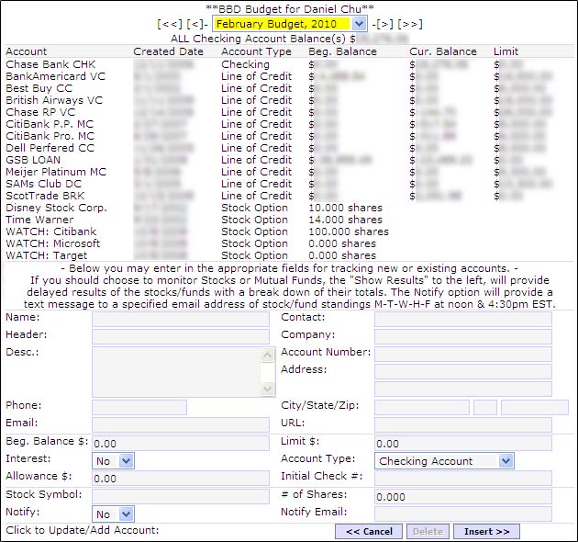578x542 pixels.
Task: Focus the Name input field
Action: [181, 319]
